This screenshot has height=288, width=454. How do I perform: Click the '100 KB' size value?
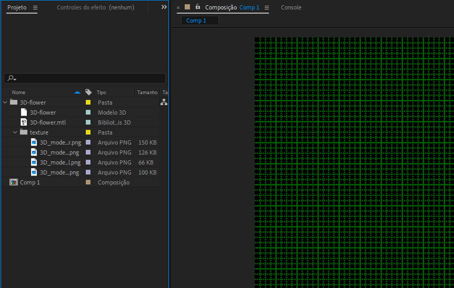(x=147, y=172)
